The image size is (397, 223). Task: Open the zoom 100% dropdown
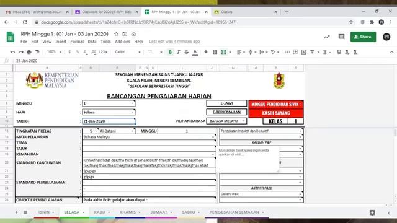pyautogui.click(x=54, y=52)
